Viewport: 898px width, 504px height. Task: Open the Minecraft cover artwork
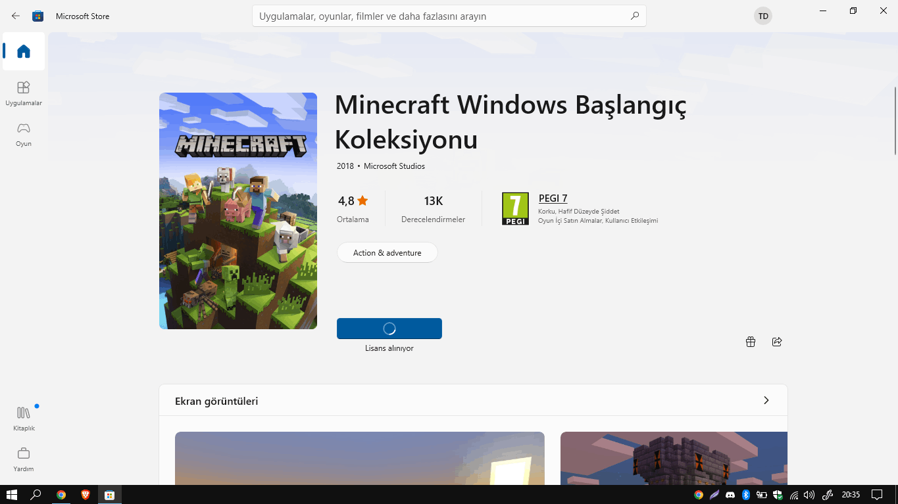tap(237, 211)
